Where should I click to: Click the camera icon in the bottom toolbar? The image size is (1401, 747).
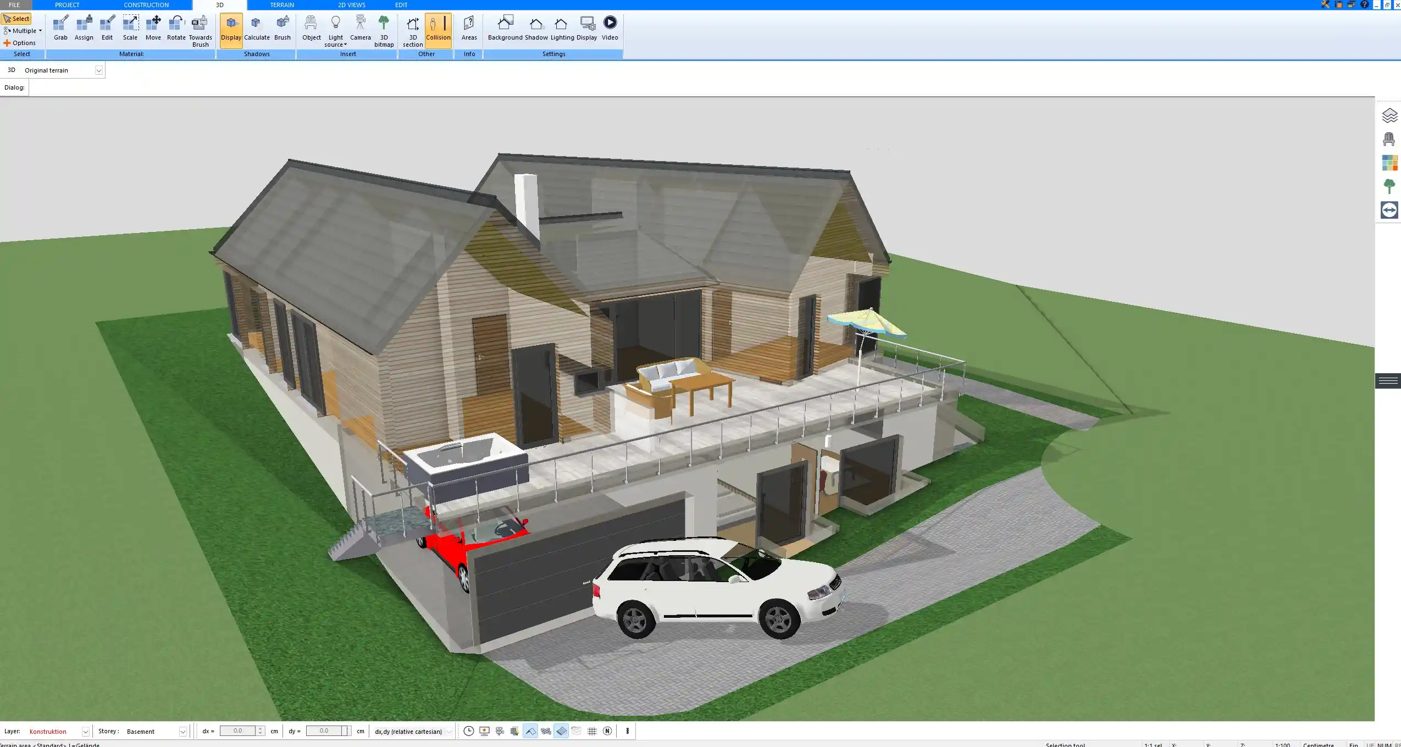[x=500, y=731]
